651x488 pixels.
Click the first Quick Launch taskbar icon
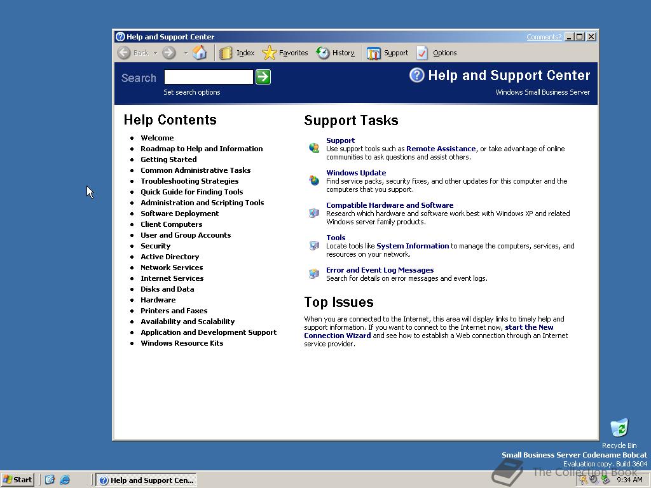coord(50,480)
